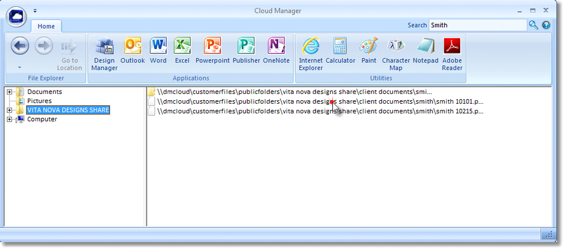Expand the Computer tree node
Screen dimensions: 565x250
(x=9, y=119)
